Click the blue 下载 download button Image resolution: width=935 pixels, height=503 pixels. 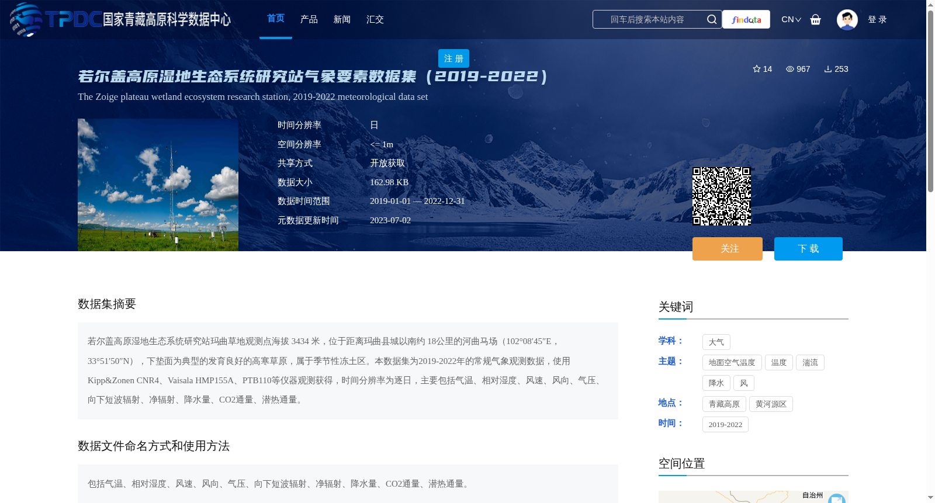point(808,249)
